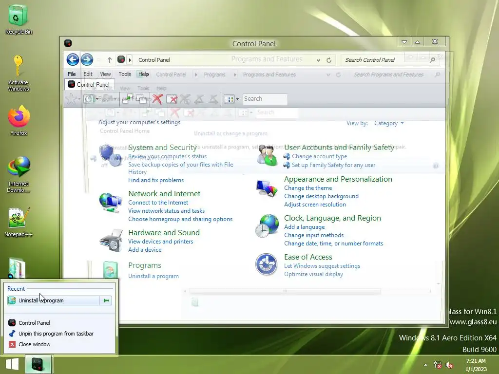Expand the breadcrumb arrow before Control Panel
This screenshot has width=499, height=374.
[130, 60]
